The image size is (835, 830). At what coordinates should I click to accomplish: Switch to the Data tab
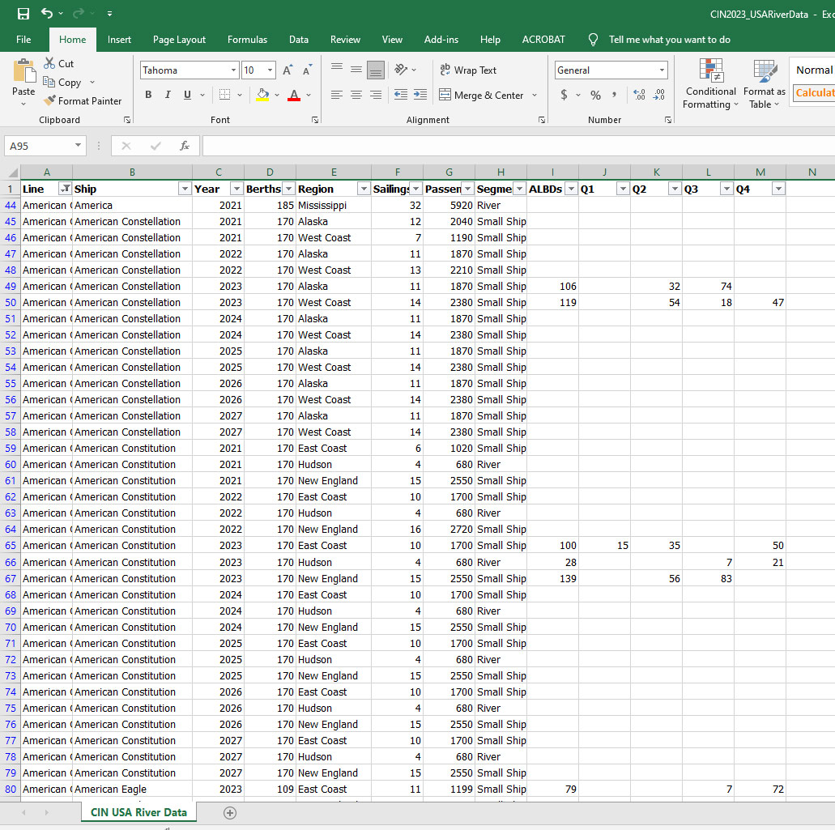coord(299,40)
